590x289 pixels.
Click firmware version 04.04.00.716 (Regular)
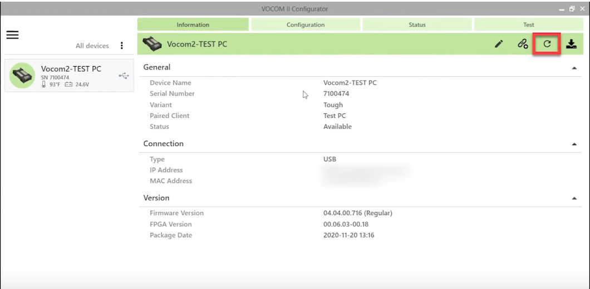358,213
